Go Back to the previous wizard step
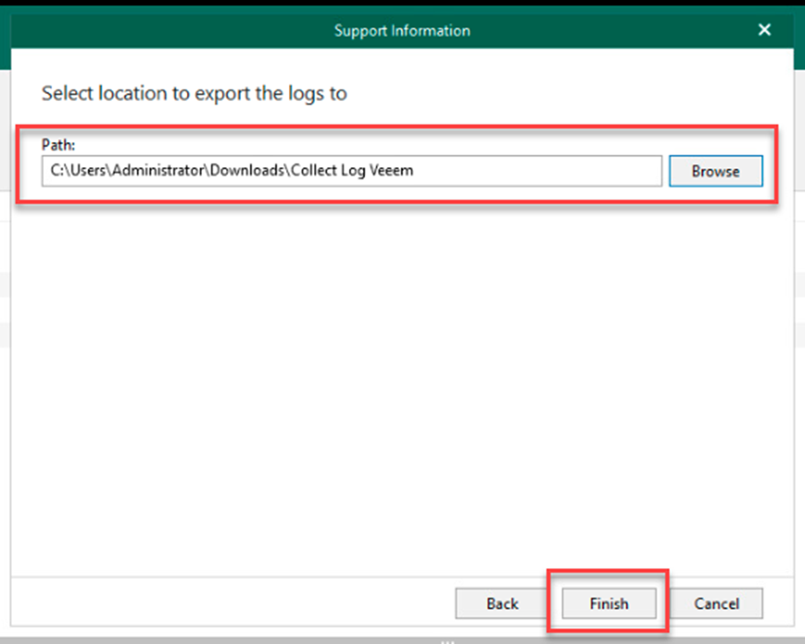The width and height of the screenshot is (805, 644). tap(502, 604)
